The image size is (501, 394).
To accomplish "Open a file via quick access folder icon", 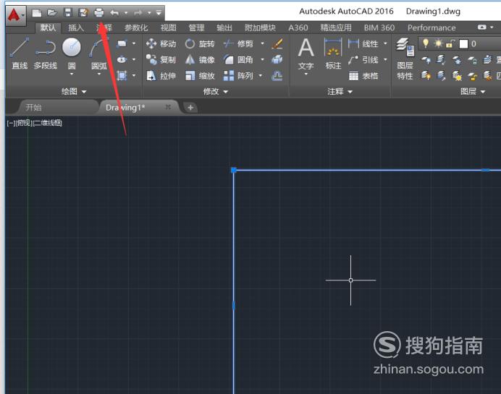I will [x=52, y=13].
